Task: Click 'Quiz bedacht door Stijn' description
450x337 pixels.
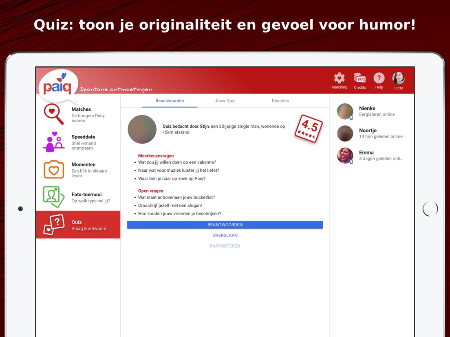Action: (x=224, y=129)
